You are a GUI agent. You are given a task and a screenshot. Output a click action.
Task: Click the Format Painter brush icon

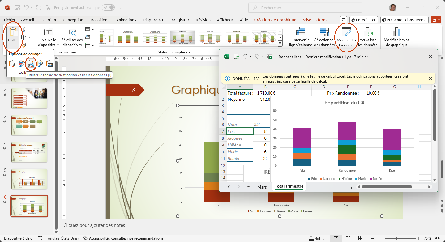pyautogui.click(x=24, y=45)
